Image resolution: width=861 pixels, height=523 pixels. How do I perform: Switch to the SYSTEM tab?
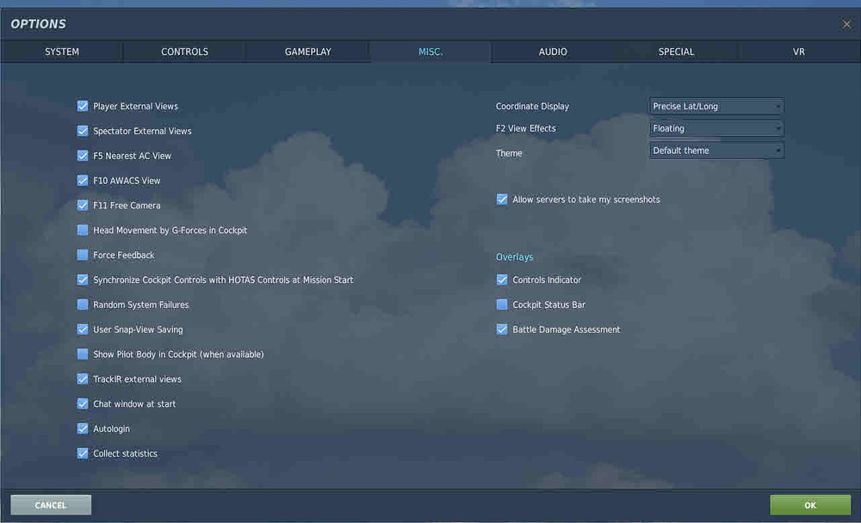pos(61,52)
